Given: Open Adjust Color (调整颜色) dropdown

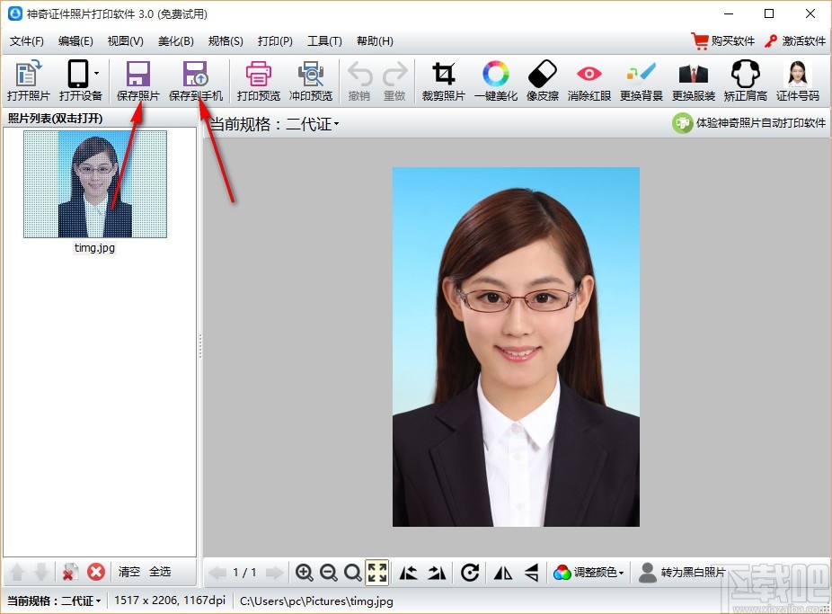Looking at the screenshot, I should (x=589, y=573).
